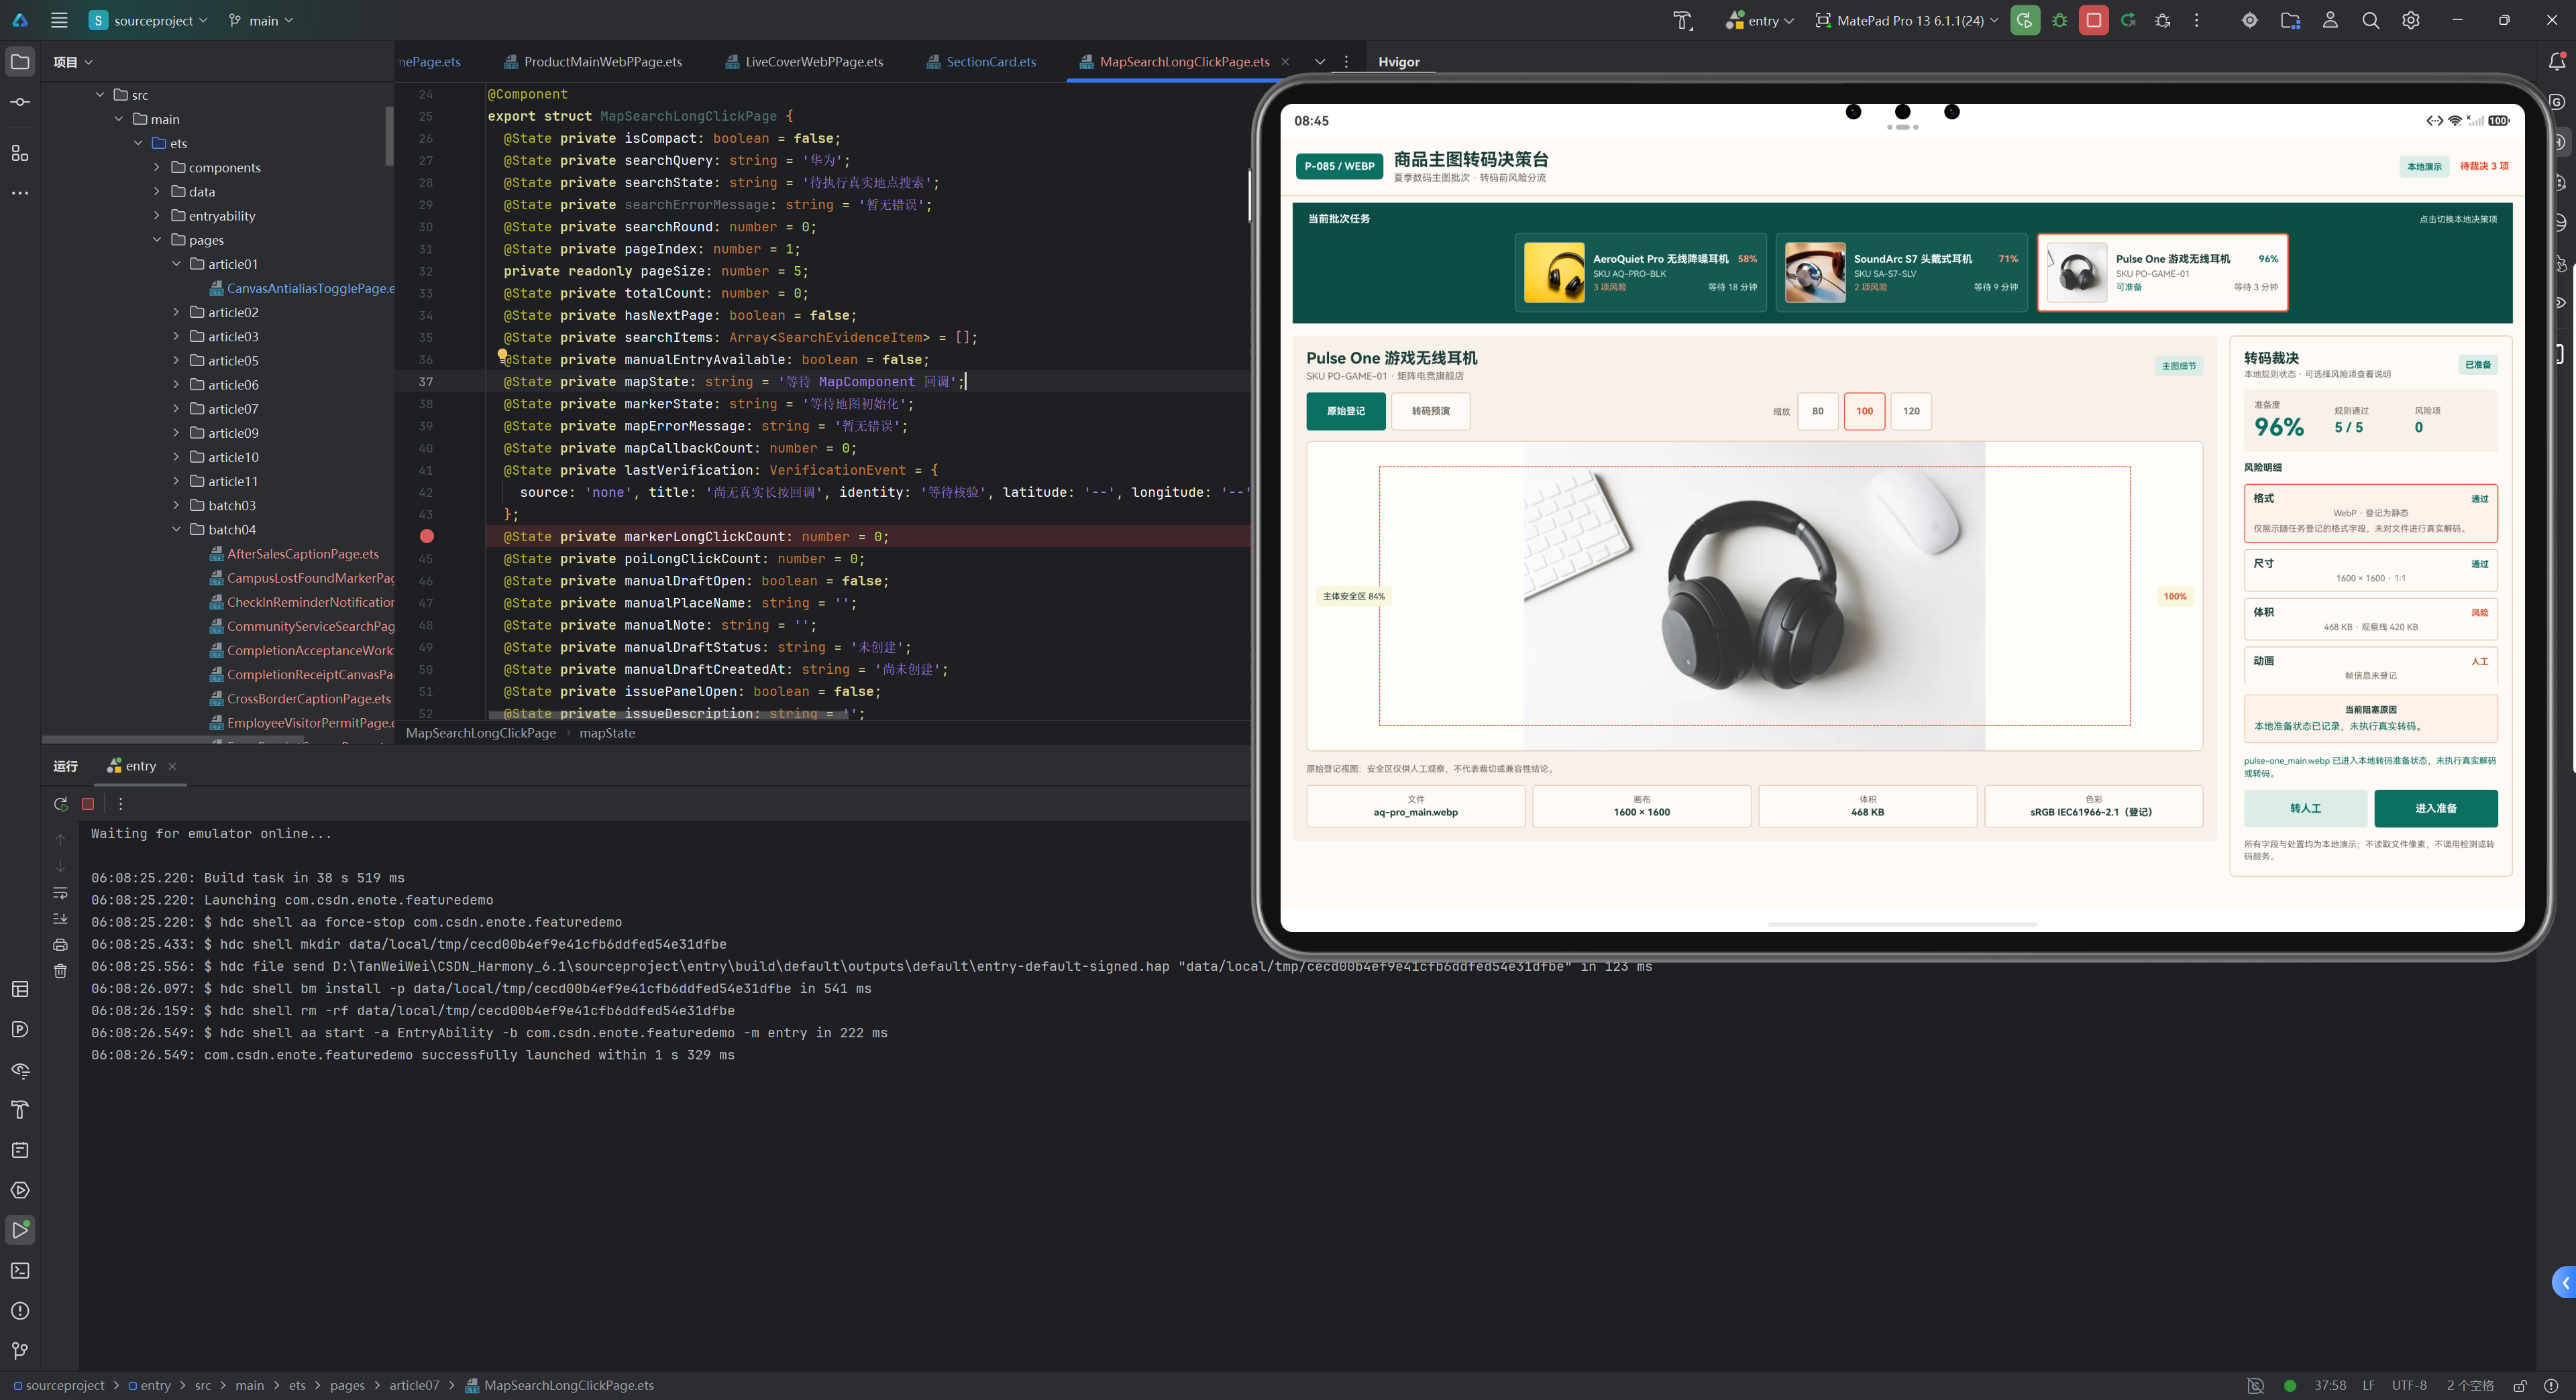Switch to SectionCard.ets tab
Viewport: 2576px width, 1400px height.
(981, 62)
